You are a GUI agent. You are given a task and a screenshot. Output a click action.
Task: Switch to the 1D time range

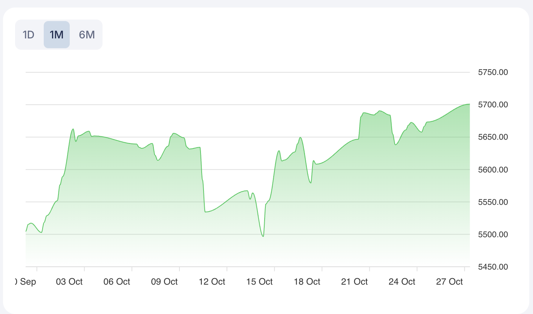[29, 35]
